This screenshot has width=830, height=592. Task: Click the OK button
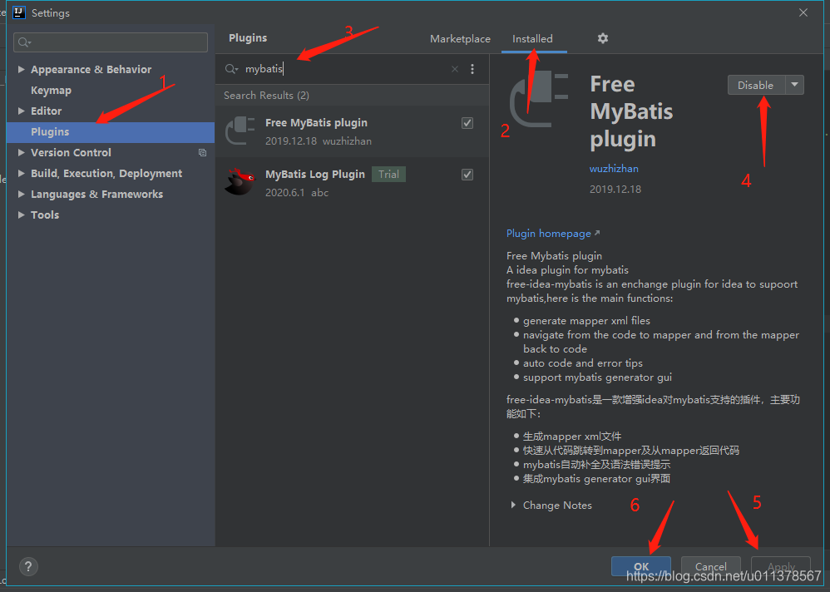pyautogui.click(x=641, y=566)
